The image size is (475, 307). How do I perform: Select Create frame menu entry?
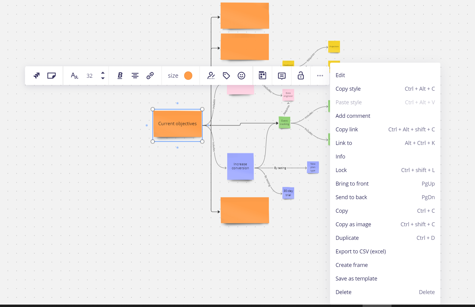(385, 265)
